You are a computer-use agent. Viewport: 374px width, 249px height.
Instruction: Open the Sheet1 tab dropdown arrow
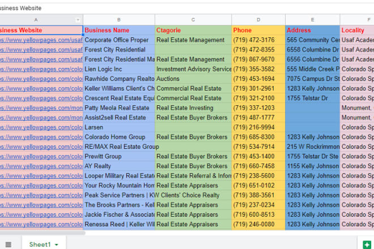pos(57,244)
